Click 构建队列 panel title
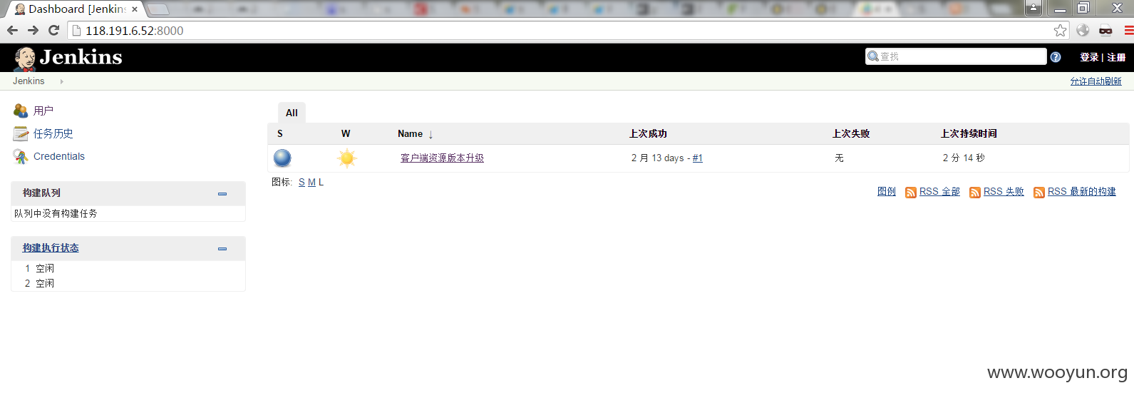 tap(41, 193)
